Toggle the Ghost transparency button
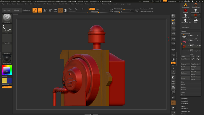Image resolution: width=204 pixels, height=115 pixels. click(x=173, y=103)
